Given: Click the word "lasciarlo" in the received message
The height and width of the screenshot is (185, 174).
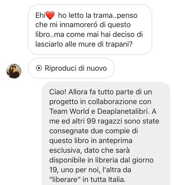Looking at the screenshot, I should click(49, 44).
